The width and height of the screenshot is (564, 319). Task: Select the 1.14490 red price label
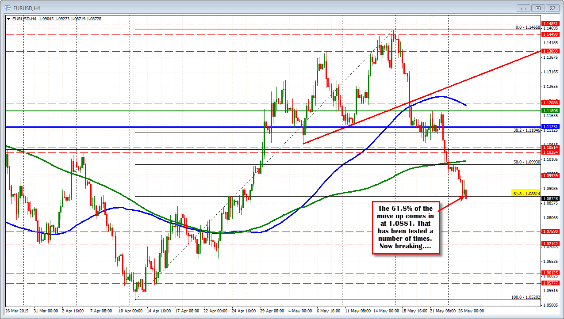(x=550, y=34)
